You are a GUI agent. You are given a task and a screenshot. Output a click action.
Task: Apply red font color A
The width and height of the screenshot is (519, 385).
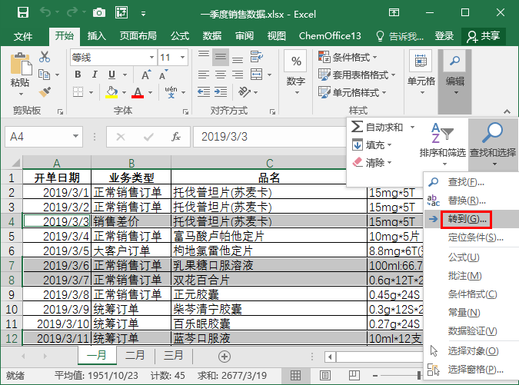[138, 92]
